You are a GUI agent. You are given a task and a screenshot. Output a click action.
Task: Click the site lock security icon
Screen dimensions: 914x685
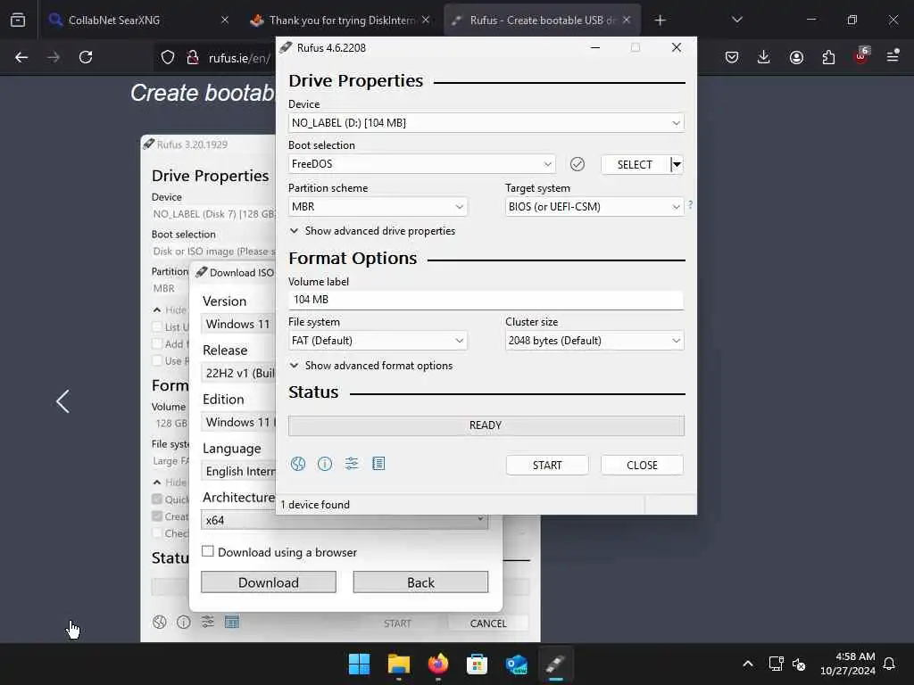click(x=193, y=58)
